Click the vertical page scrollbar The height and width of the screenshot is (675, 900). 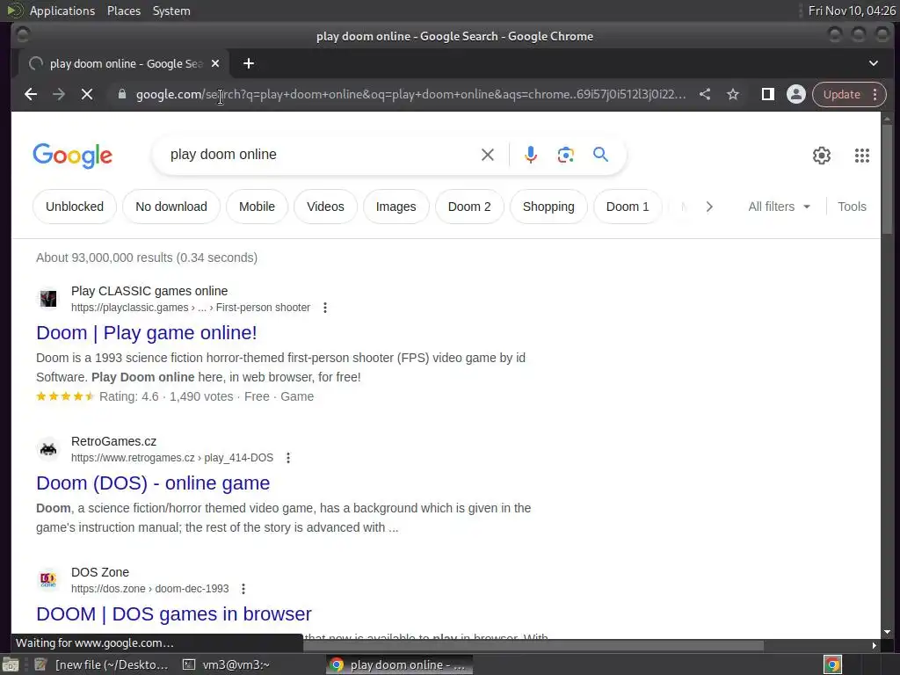point(888,179)
